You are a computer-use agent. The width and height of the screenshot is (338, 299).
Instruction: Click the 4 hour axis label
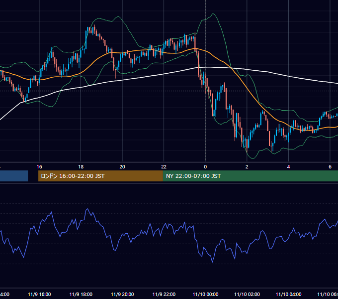pyautogui.click(x=288, y=167)
